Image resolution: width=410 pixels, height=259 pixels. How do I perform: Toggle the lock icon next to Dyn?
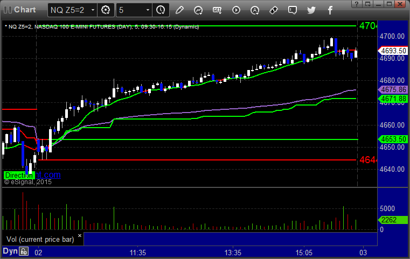tap(24, 251)
